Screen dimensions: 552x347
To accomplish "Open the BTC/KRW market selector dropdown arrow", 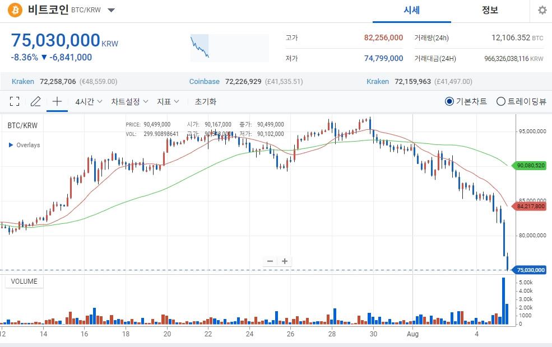I will point(112,10).
